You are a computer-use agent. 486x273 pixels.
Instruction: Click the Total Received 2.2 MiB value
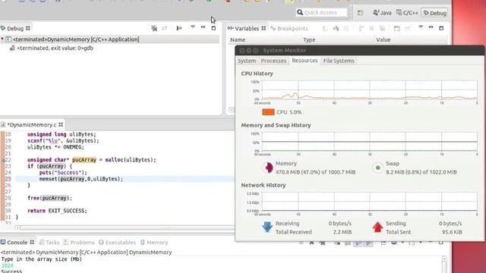(342, 232)
